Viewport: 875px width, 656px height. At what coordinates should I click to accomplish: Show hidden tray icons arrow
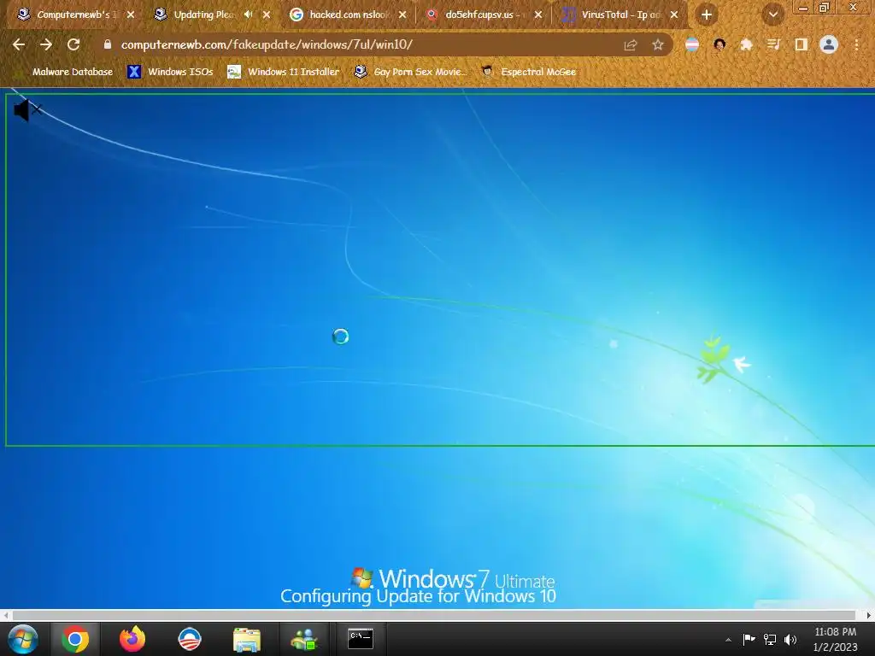pyautogui.click(x=728, y=640)
